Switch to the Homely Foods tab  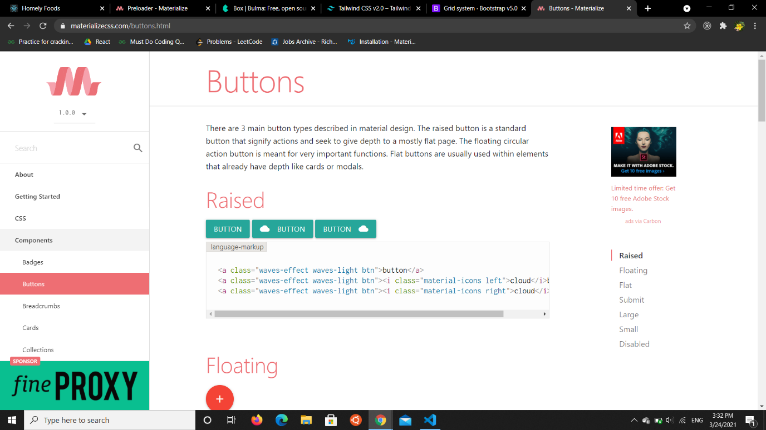pyautogui.click(x=53, y=8)
